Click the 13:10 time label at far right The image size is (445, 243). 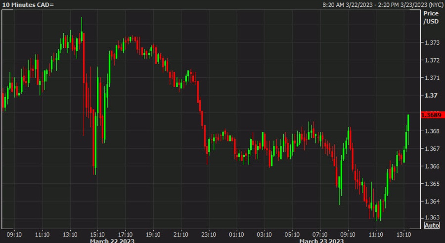coord(403,235)
